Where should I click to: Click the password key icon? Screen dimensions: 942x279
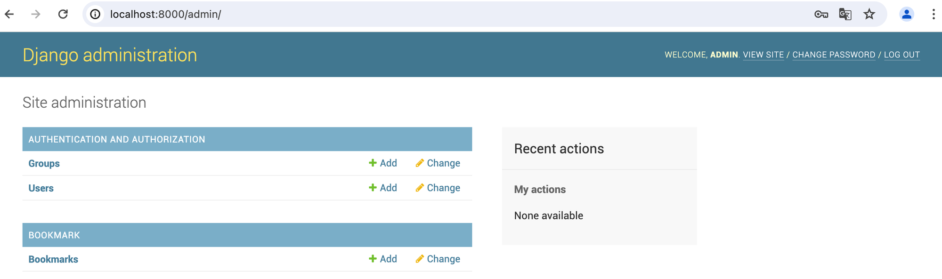pyautogui.click(x=821, y=14)
